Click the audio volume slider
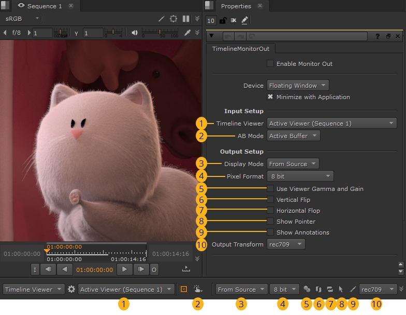 (160, 33)
